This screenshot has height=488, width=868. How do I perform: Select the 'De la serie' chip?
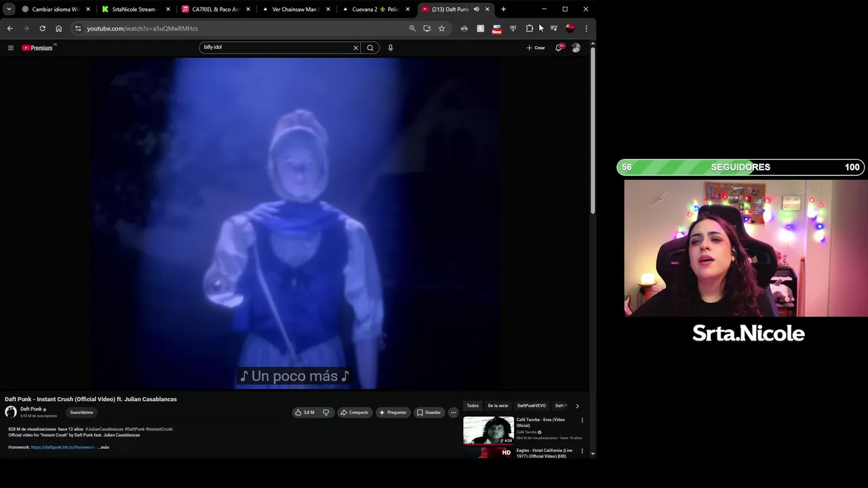(498, 406)
